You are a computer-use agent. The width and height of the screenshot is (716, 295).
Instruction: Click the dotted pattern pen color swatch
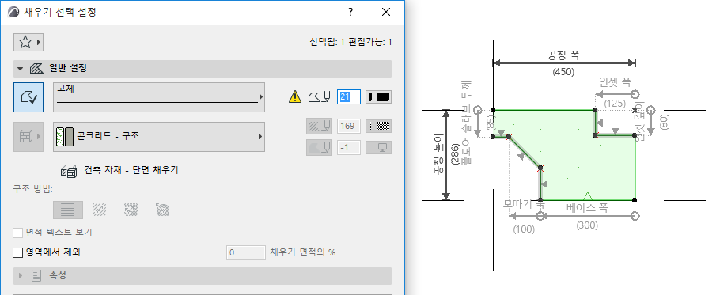pyautogui.click(x=378, y=126)
